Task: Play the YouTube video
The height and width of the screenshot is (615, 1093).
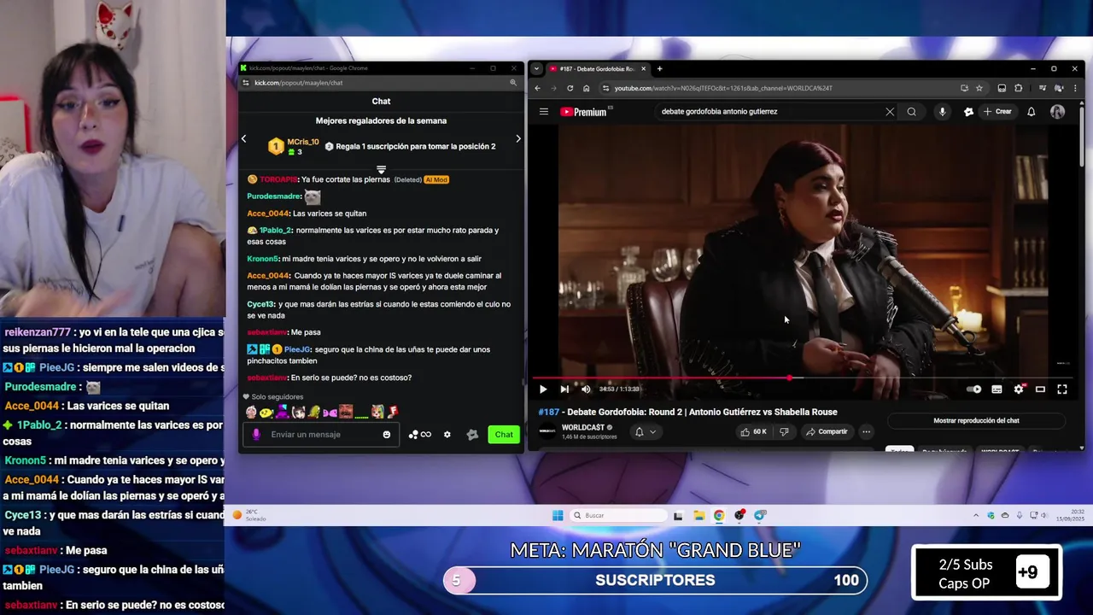Action: [543, 389]
